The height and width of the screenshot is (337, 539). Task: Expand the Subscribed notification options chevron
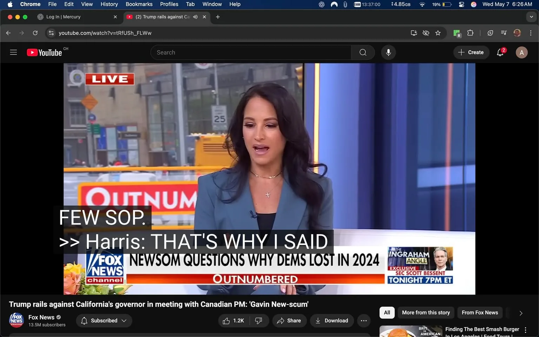click(124, 321)
